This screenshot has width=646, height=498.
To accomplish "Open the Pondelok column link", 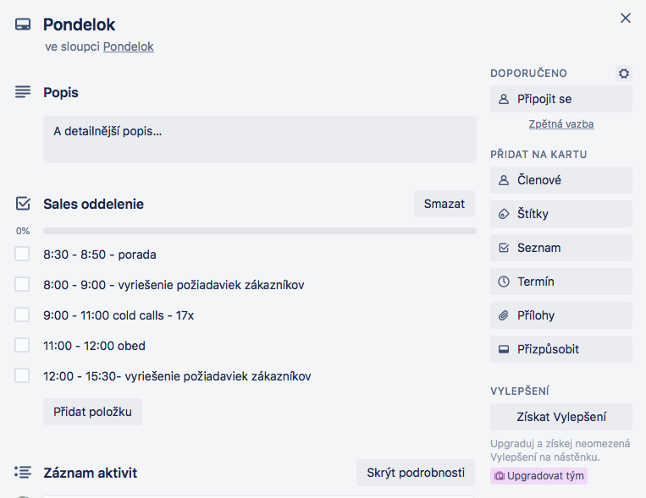I will point(128,47).
